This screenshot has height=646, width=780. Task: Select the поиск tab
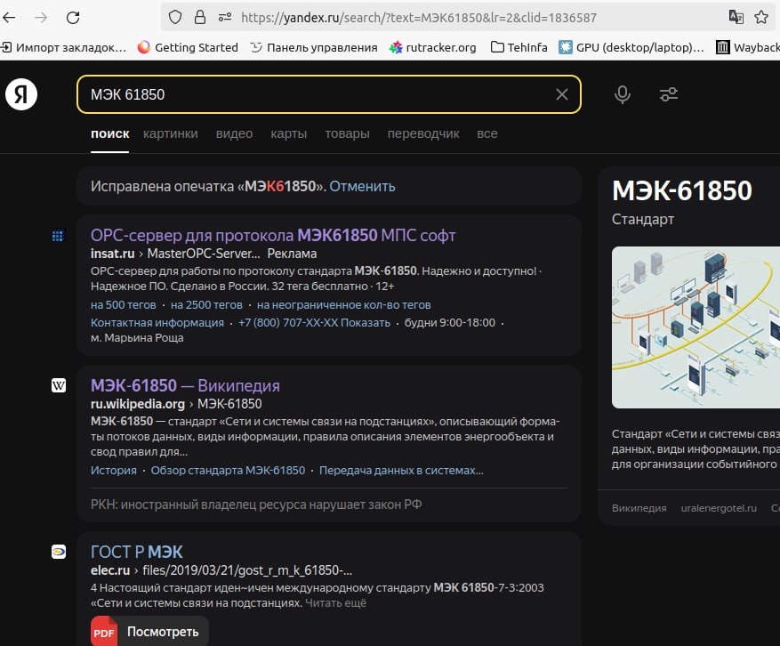click(110, 133)
